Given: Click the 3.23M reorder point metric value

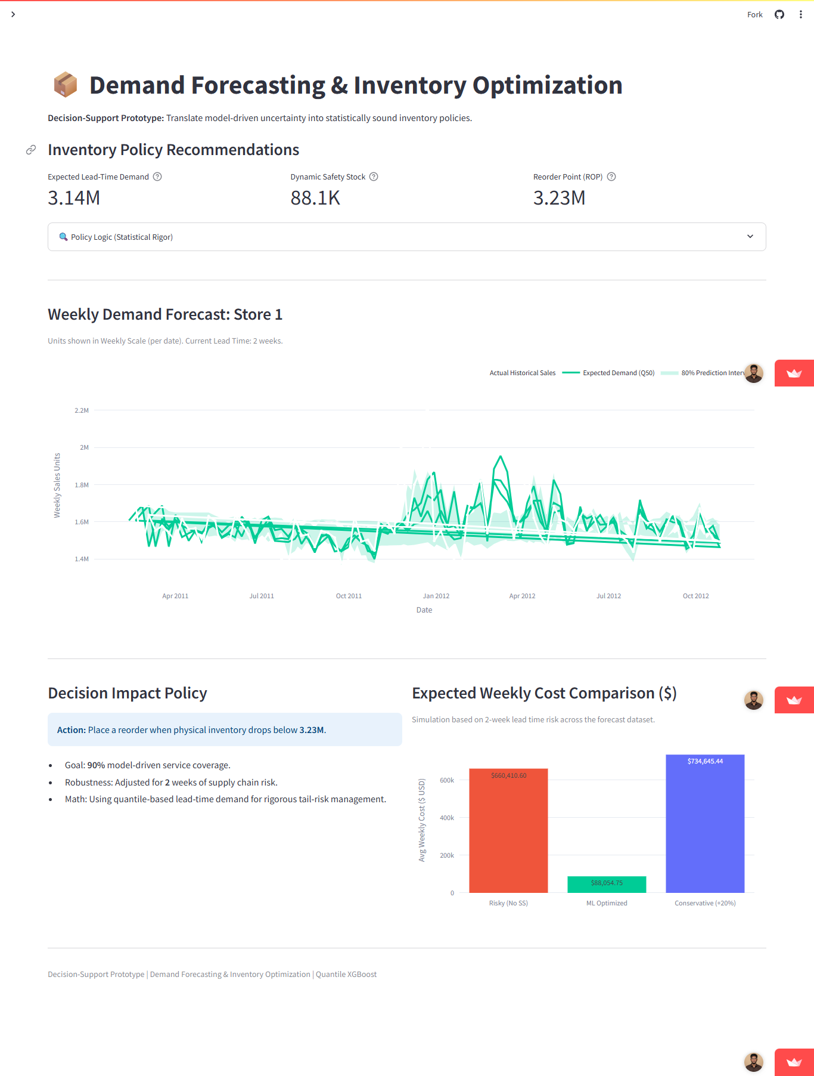Looking at the screenshot, I should click(x=560, y=197).
